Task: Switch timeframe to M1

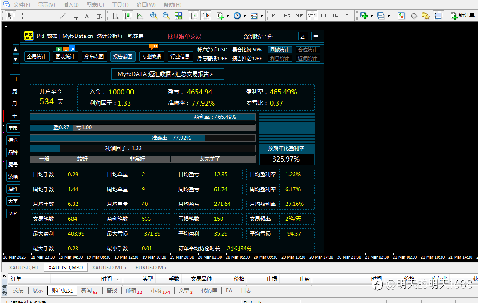Action: point(275,16)
